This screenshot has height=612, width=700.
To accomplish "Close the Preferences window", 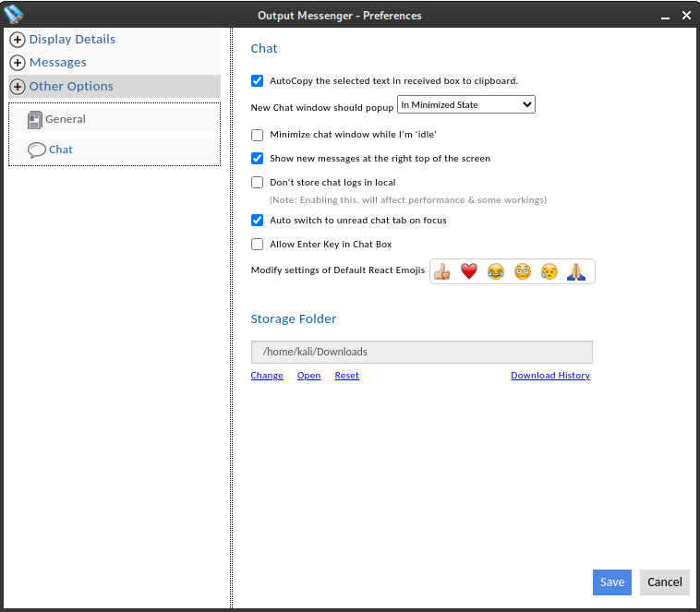I will pos(686,16).
